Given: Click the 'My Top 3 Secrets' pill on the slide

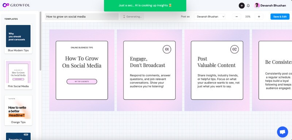Looking at the screenshot, I should 82,82.
